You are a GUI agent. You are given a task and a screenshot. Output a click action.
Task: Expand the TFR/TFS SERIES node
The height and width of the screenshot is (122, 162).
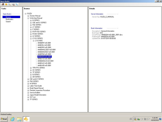[x=31, y=68]
